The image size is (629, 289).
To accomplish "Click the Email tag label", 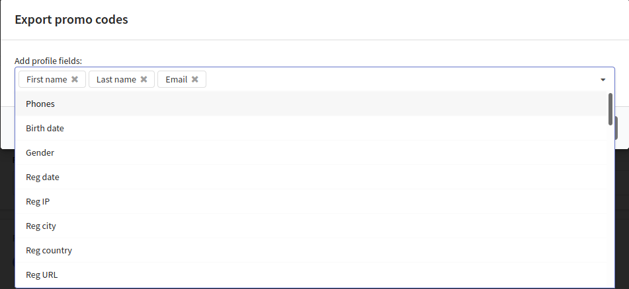I will click(x=176, y=79).
